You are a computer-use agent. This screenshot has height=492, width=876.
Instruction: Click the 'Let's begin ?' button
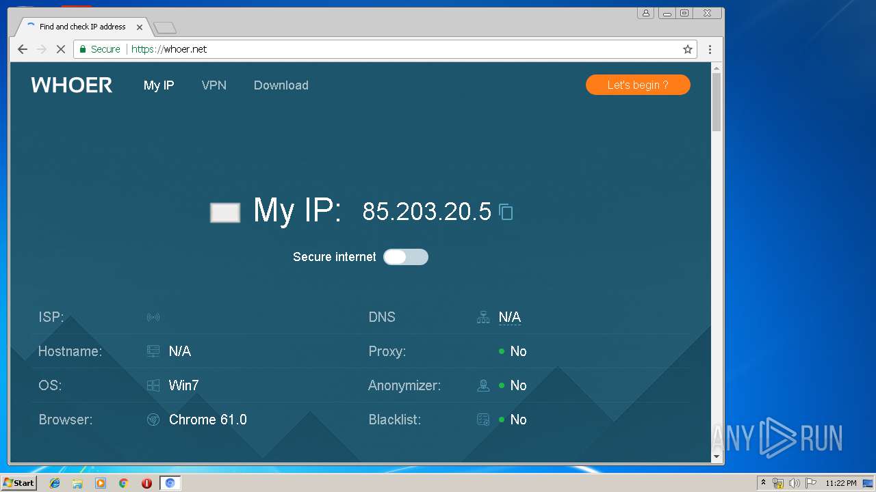point(638,85)
